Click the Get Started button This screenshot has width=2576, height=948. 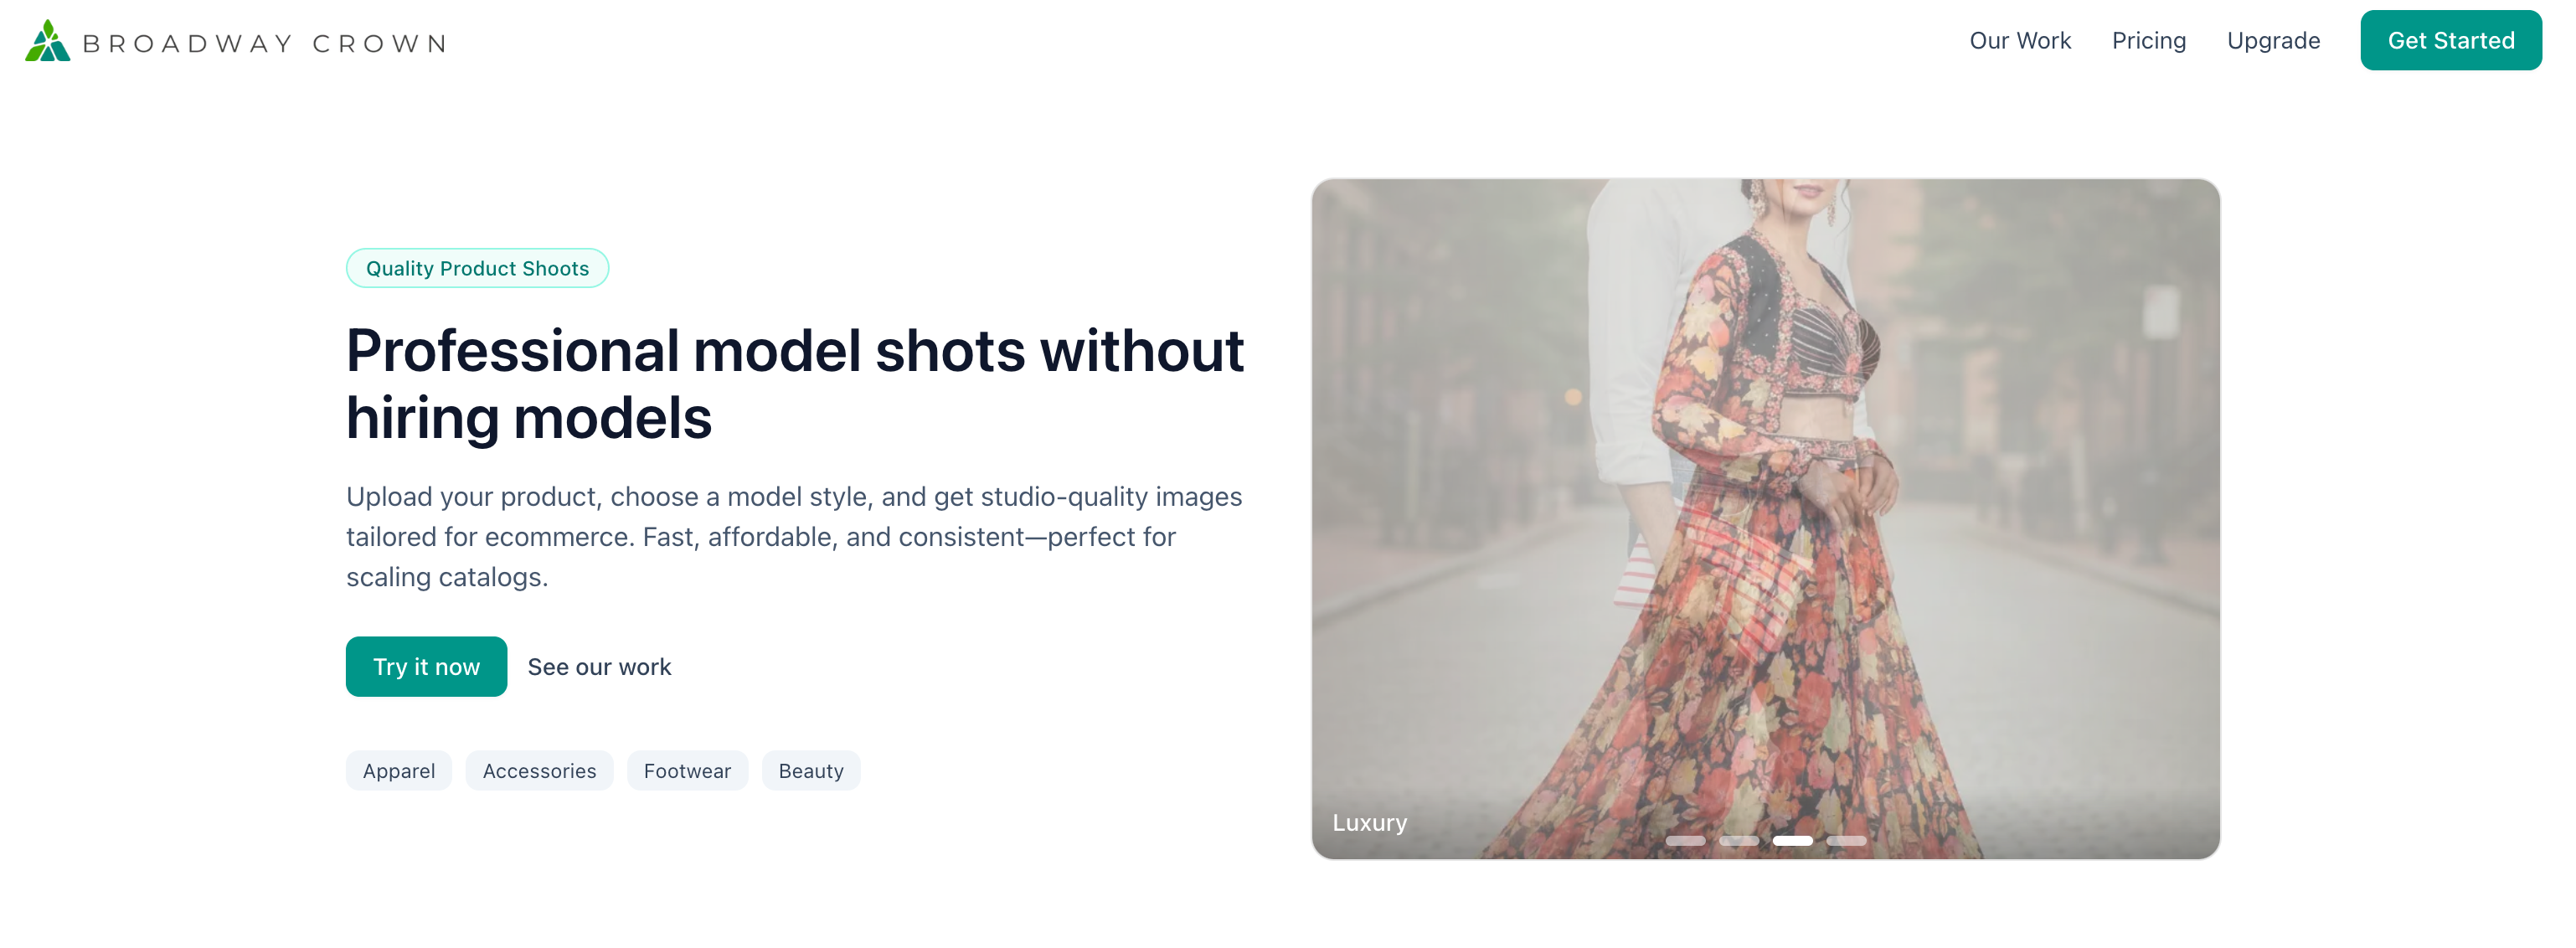pyautogui.click(x=2450, y=40)
